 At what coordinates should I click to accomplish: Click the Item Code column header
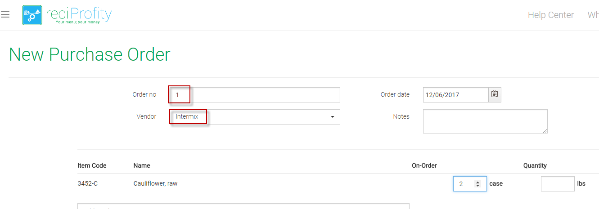pos(92,165)
